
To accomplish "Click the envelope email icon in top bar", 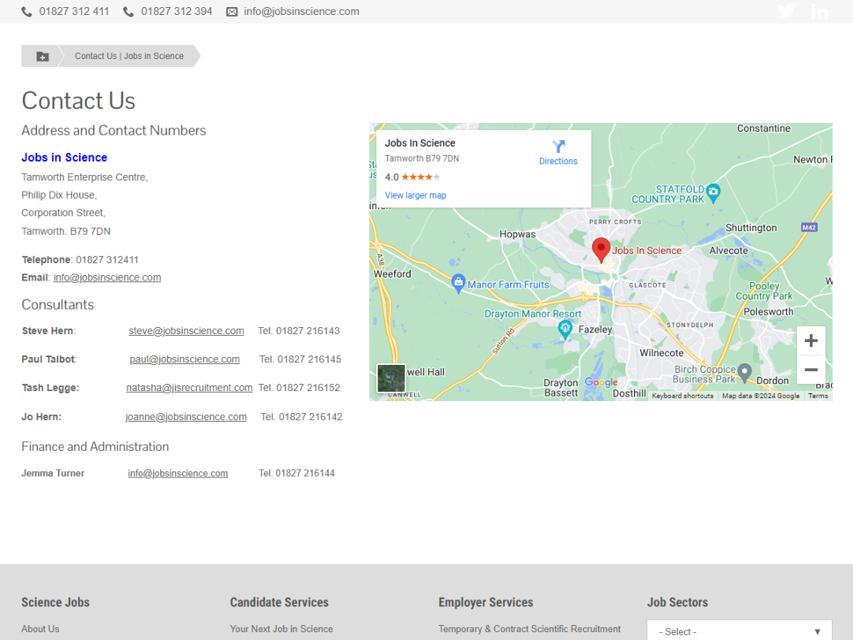I will (232, 12).
